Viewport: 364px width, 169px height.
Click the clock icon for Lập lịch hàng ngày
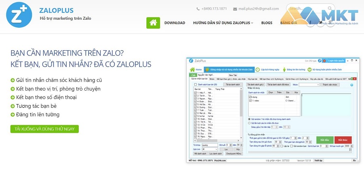coord(258,70)
